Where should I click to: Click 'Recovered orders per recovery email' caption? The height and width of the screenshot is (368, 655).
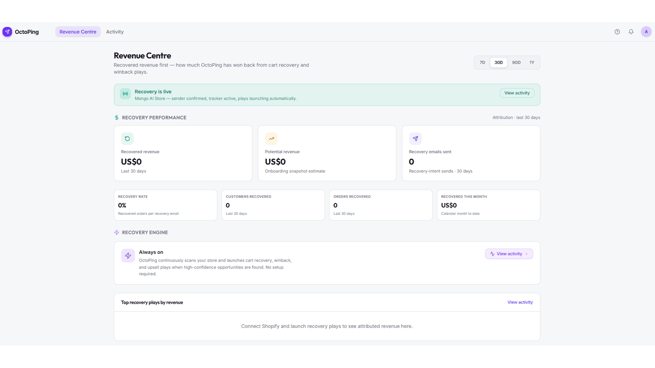(149, 214)
